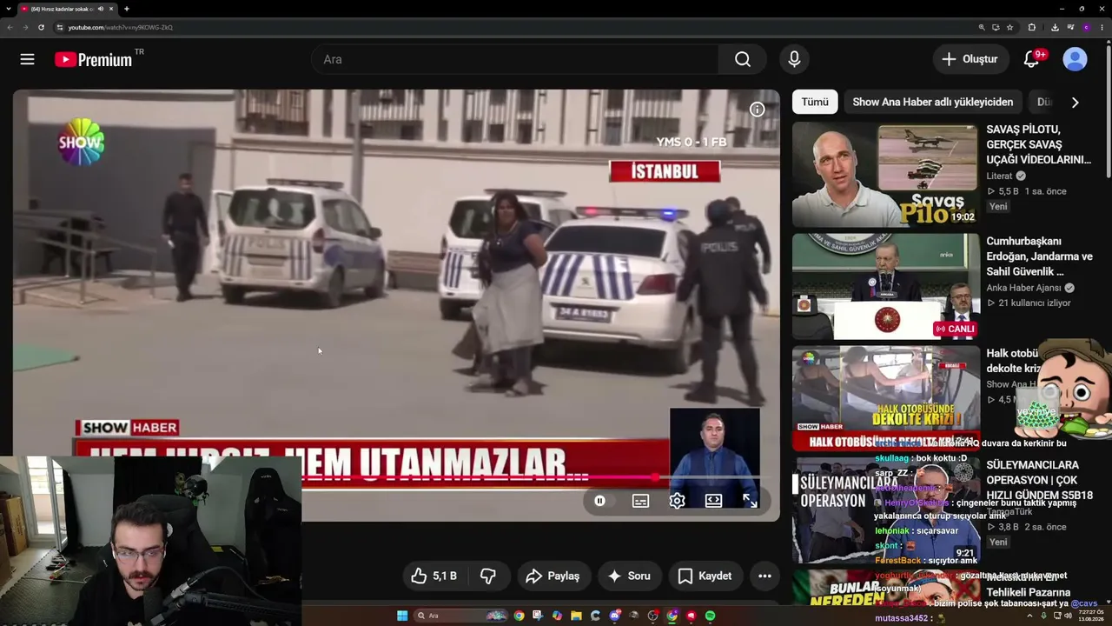The width and height of the screenshot is (1112, 626).
Task: Show video info card icon
Action: [x=758, y=110]
